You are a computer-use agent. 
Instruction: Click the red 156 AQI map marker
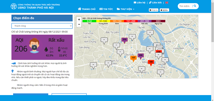[159, 52]
